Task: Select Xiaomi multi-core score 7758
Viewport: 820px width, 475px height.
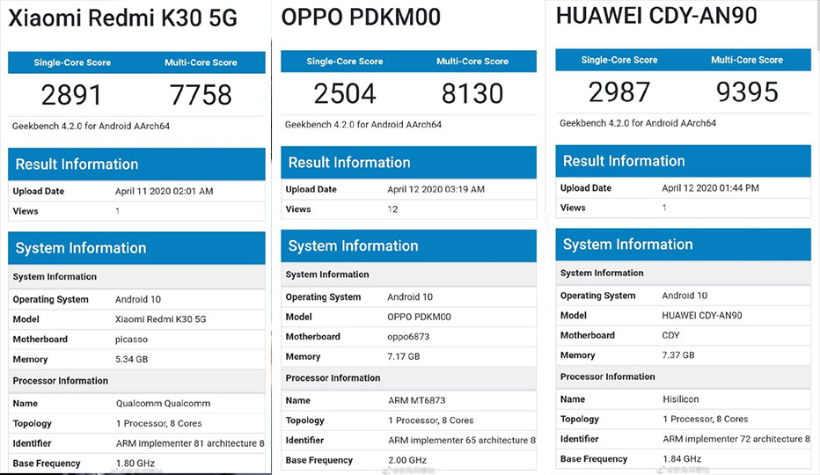Action: [201, 95]
